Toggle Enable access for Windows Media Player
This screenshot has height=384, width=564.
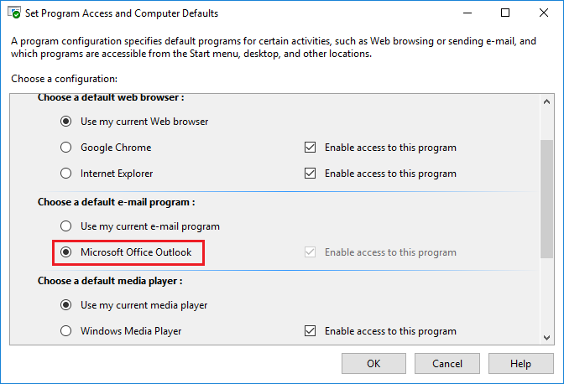(x=310, y=331)
